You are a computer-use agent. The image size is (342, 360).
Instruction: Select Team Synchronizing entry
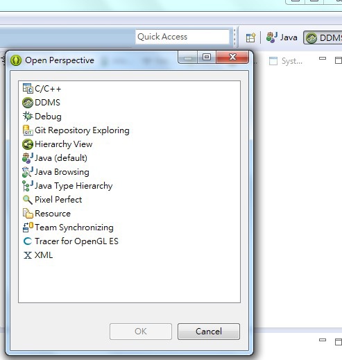(74, 228)
